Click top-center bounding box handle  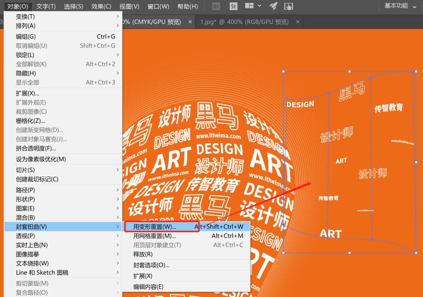(350, 71)
